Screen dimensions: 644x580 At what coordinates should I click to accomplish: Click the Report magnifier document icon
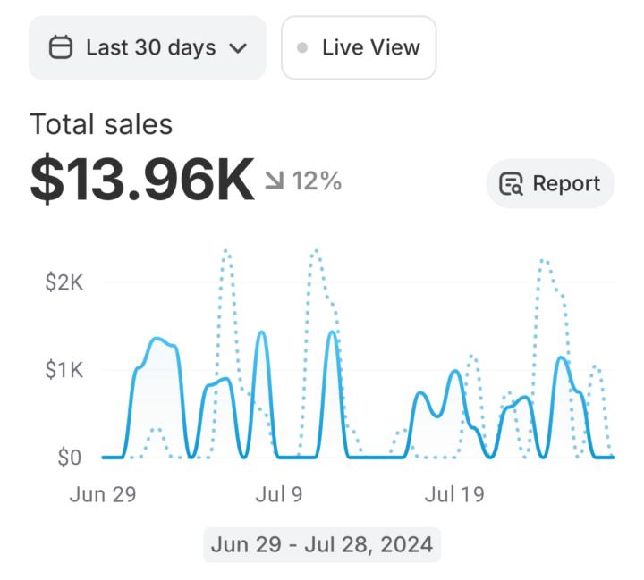point(511,184)
